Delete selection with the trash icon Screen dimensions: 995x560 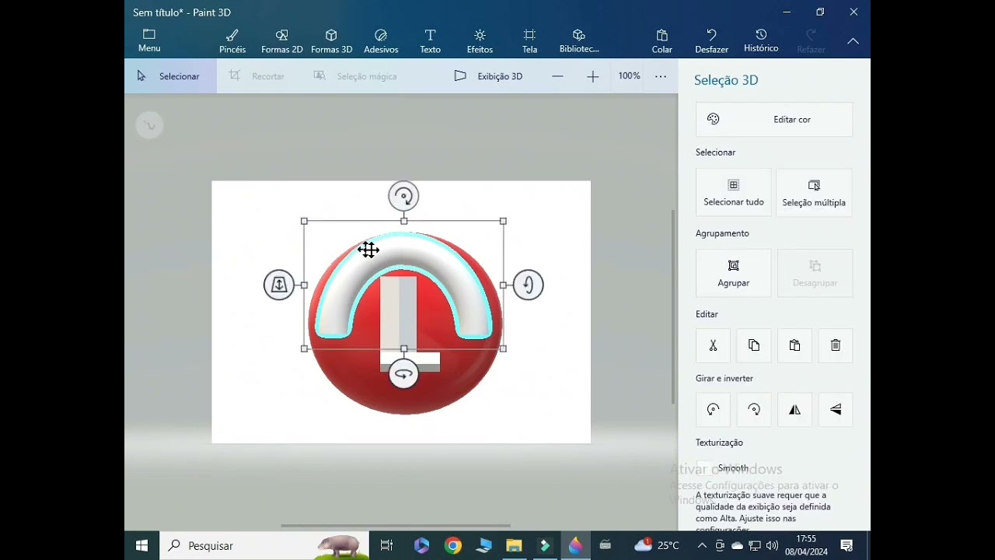point(836,345)
